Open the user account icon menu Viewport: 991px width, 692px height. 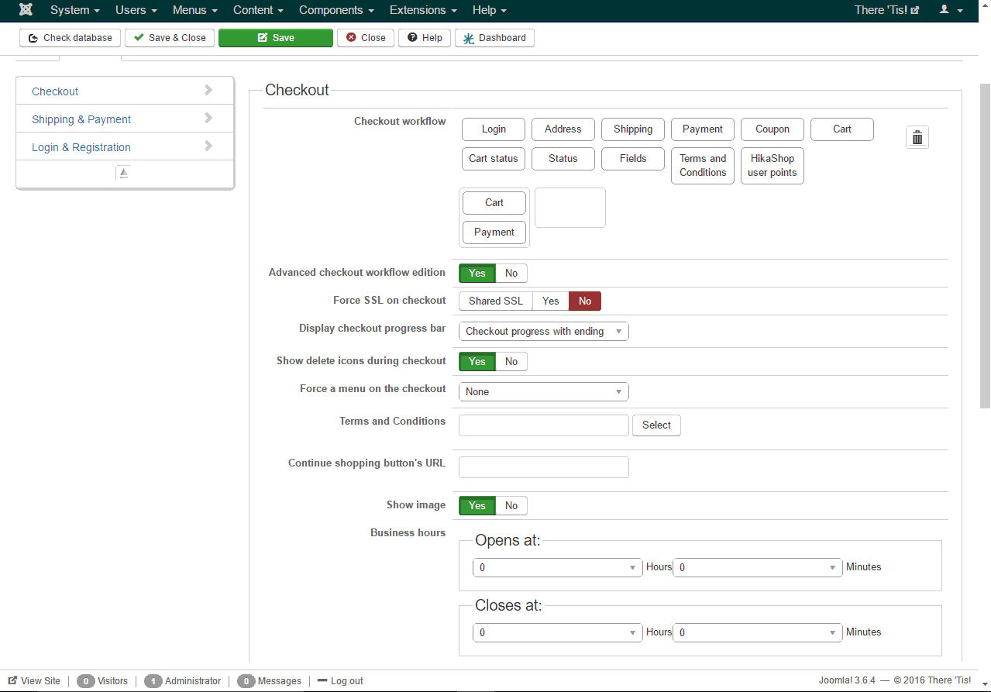pos(951,10)
